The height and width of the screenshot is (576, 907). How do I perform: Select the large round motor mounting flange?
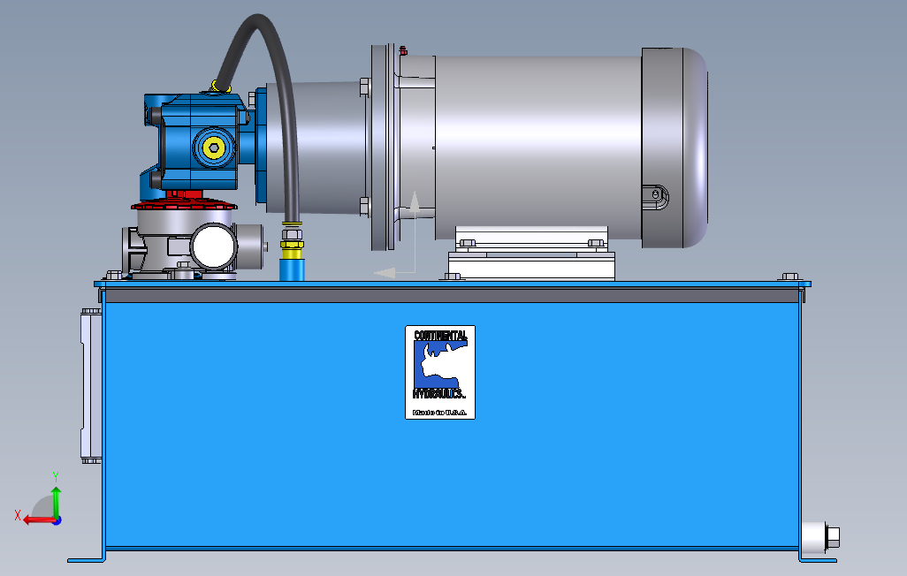point(383,148)
